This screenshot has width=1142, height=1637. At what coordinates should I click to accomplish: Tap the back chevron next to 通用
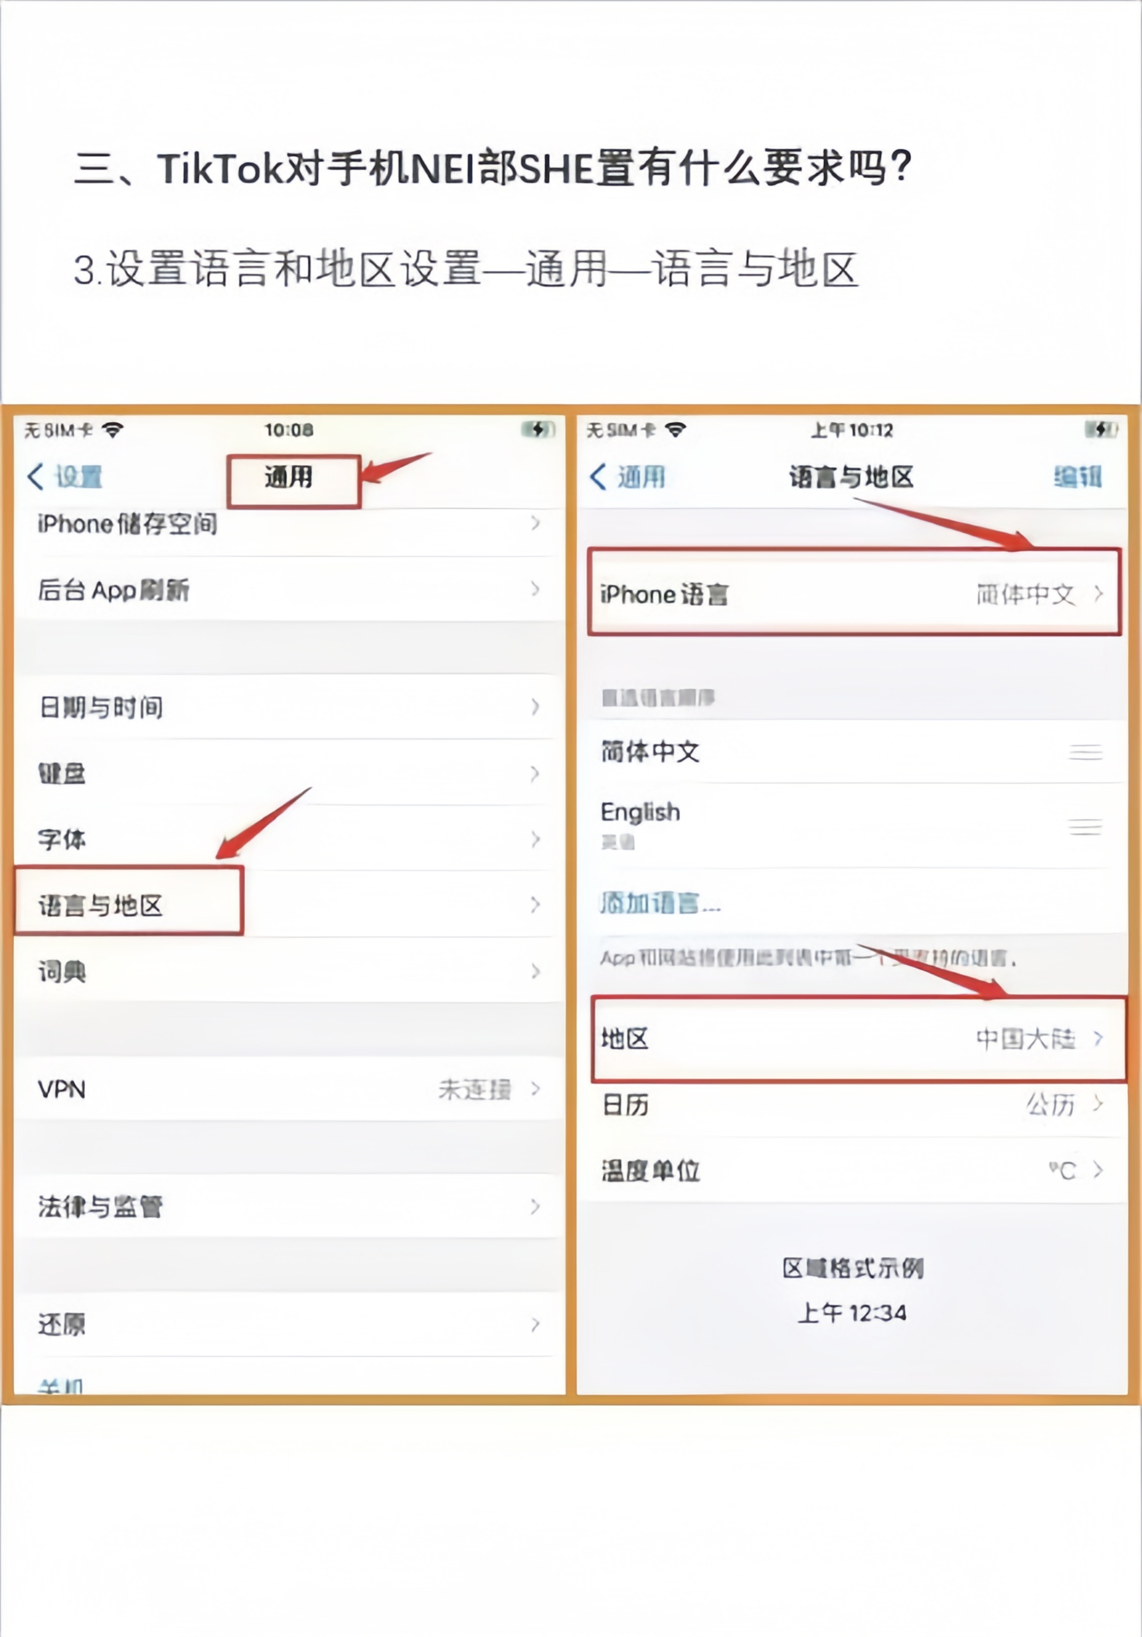(x=598, y=476)
